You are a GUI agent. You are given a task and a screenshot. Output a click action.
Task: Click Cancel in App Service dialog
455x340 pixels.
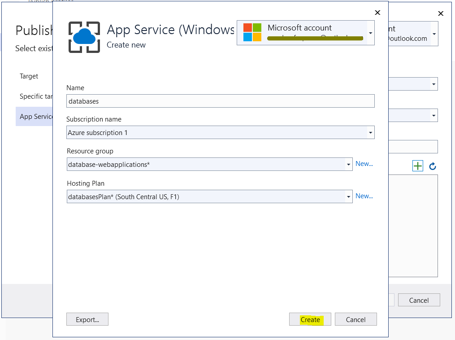click(x=356, y=319)
